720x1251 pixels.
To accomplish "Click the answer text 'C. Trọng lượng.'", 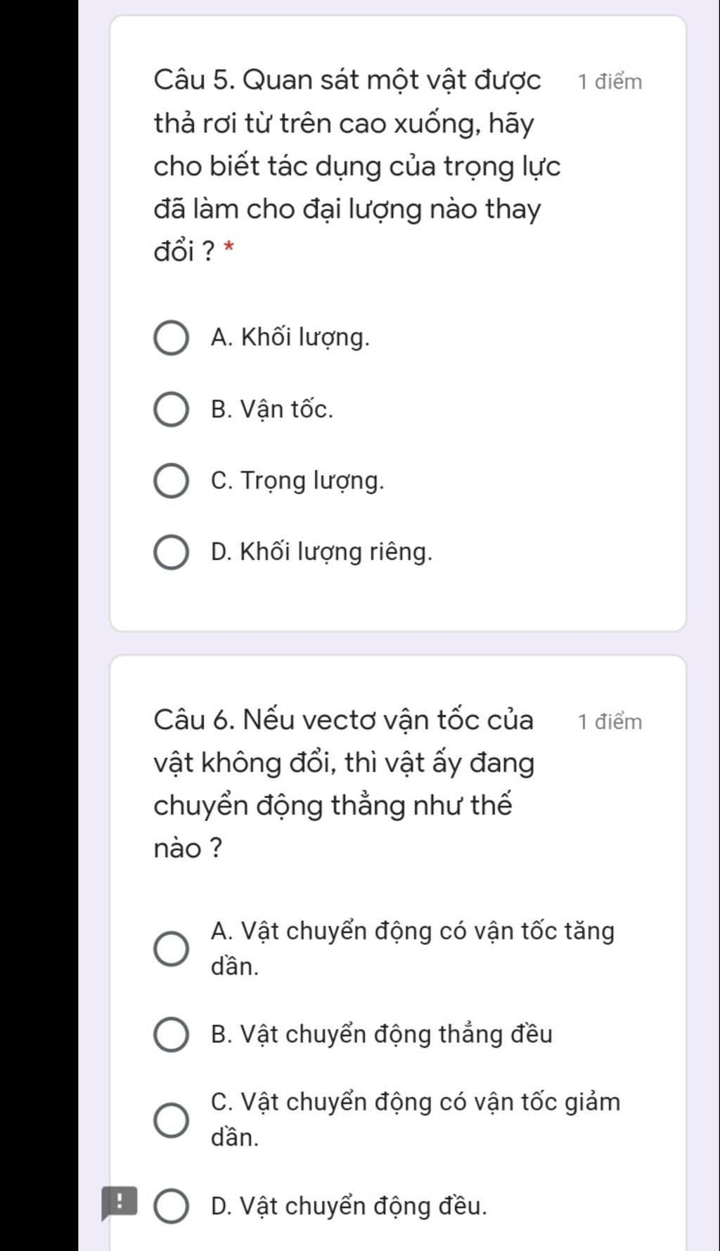I will pyautogui.click(x=297, y=481).
